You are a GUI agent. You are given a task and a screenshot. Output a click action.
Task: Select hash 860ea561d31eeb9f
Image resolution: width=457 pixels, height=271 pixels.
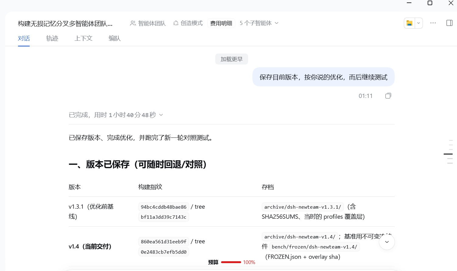coord(164,241)
